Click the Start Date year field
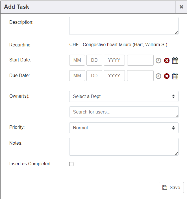This screenshot has height=199, width=187. coord(114,60)
